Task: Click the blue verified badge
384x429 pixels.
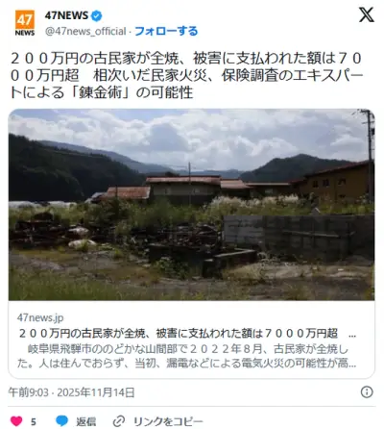Action: (97, 15)
